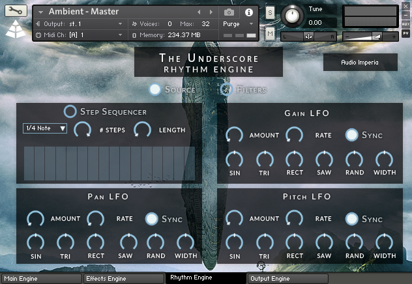Click the Gain LFO RAND knob
412x284 pixels.
(x=354, y=160)
